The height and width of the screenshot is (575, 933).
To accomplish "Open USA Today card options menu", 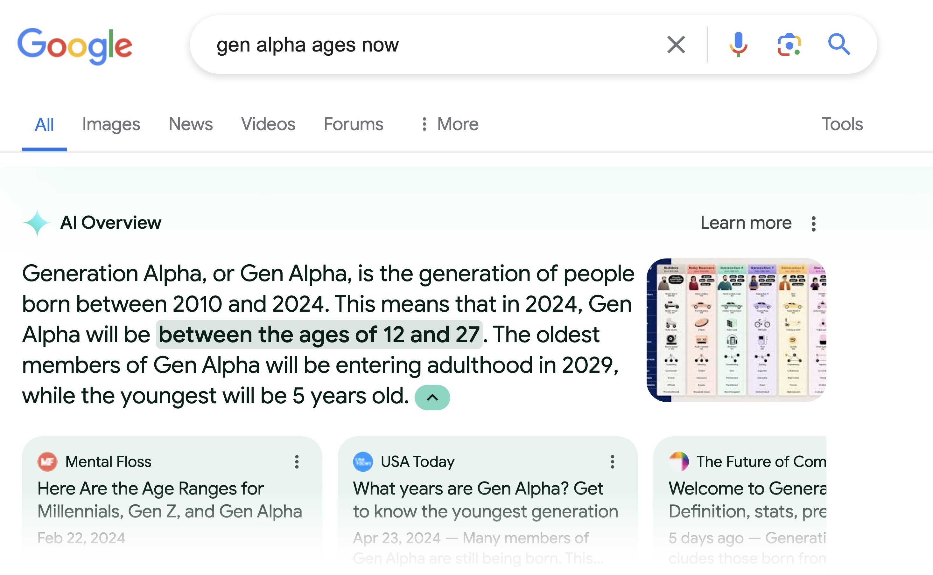I will (x=612, y=462).
